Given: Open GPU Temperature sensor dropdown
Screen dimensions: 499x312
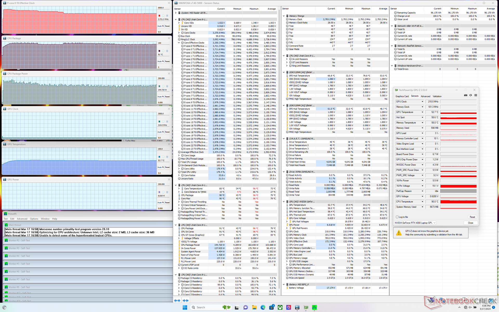Looking at the screenshot, I should 422,112.
